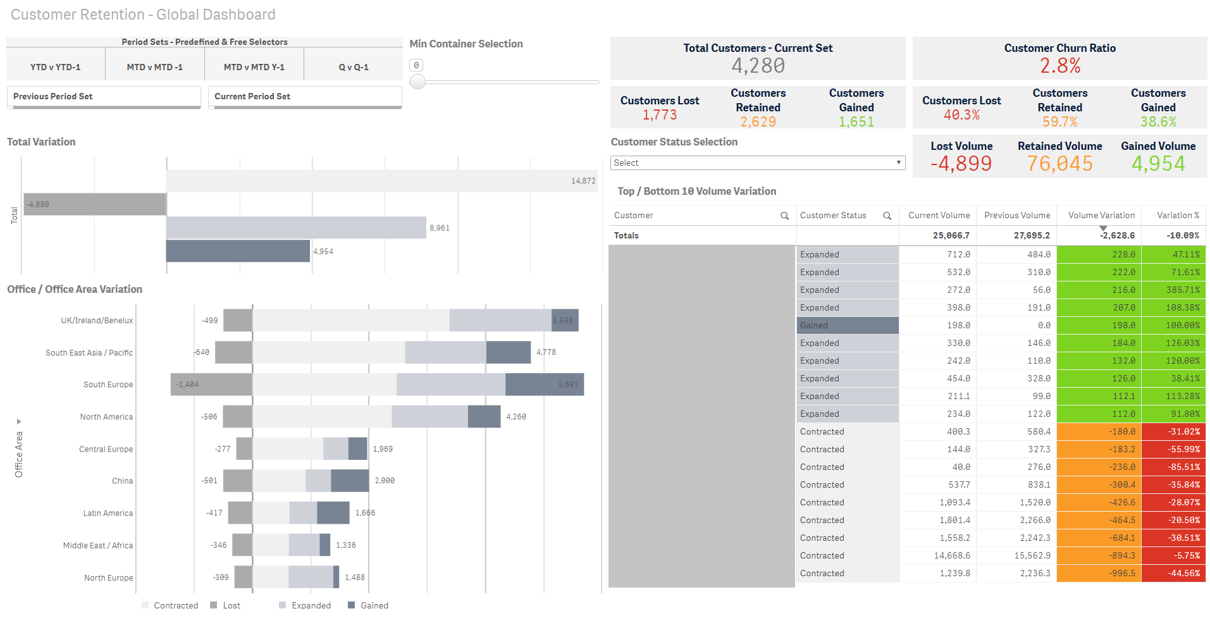Image resolution: width=1210 pixels, height=623 pixels.
Task: Click the -996.5 volume variation cell
Action: 1099,574
